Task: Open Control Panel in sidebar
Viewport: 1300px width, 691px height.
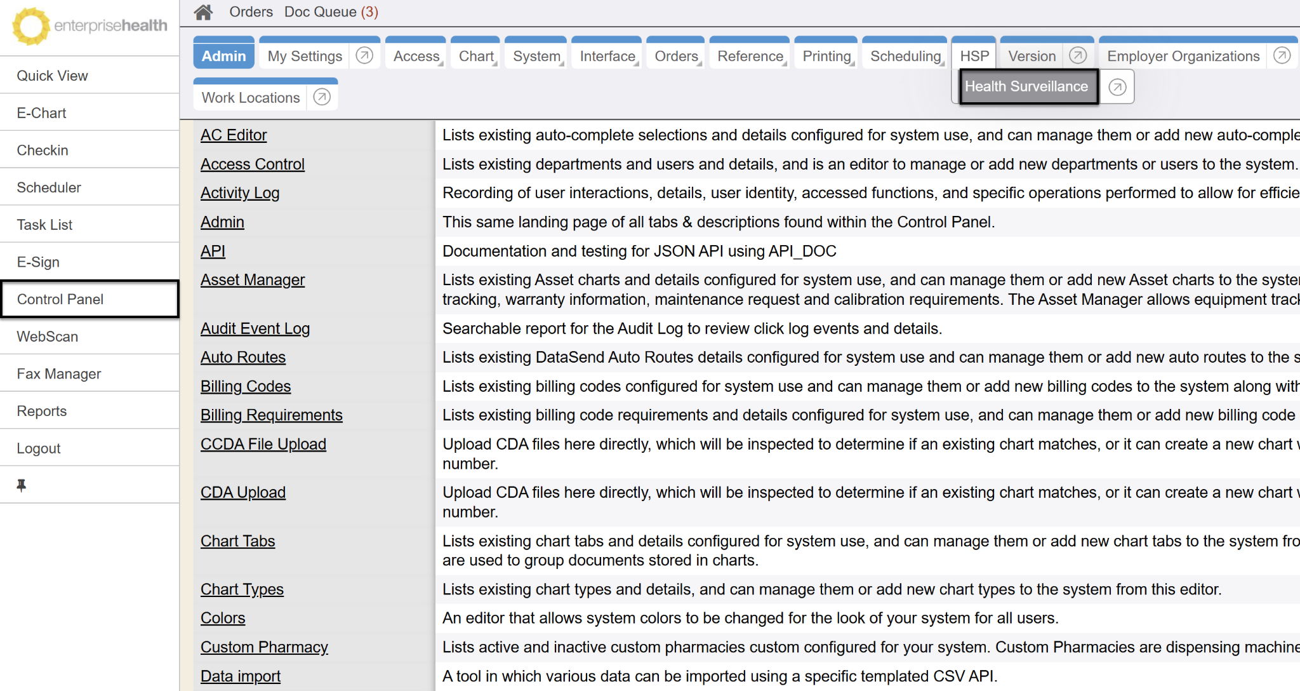Action: tap(60, 299)
